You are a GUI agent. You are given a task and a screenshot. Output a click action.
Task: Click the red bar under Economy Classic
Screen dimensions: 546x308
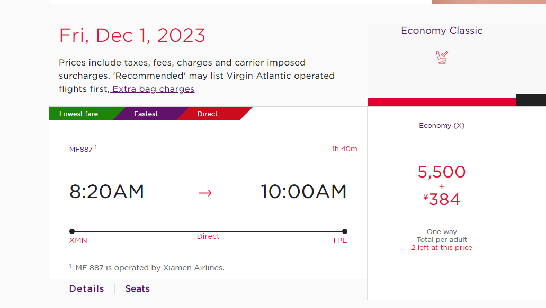click(442, 102)
